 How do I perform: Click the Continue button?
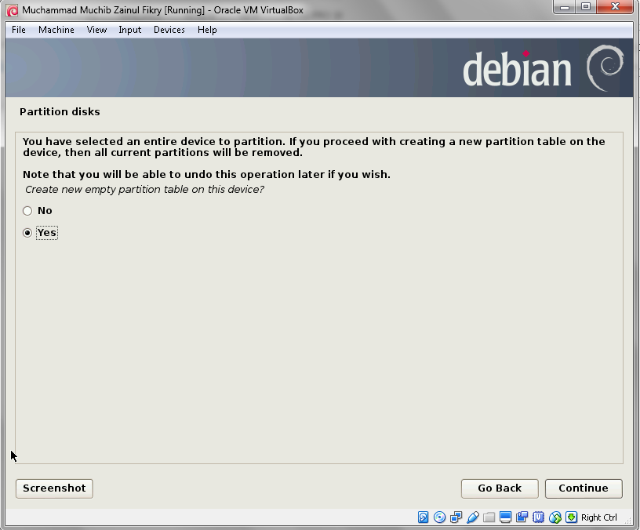(583, 488)
